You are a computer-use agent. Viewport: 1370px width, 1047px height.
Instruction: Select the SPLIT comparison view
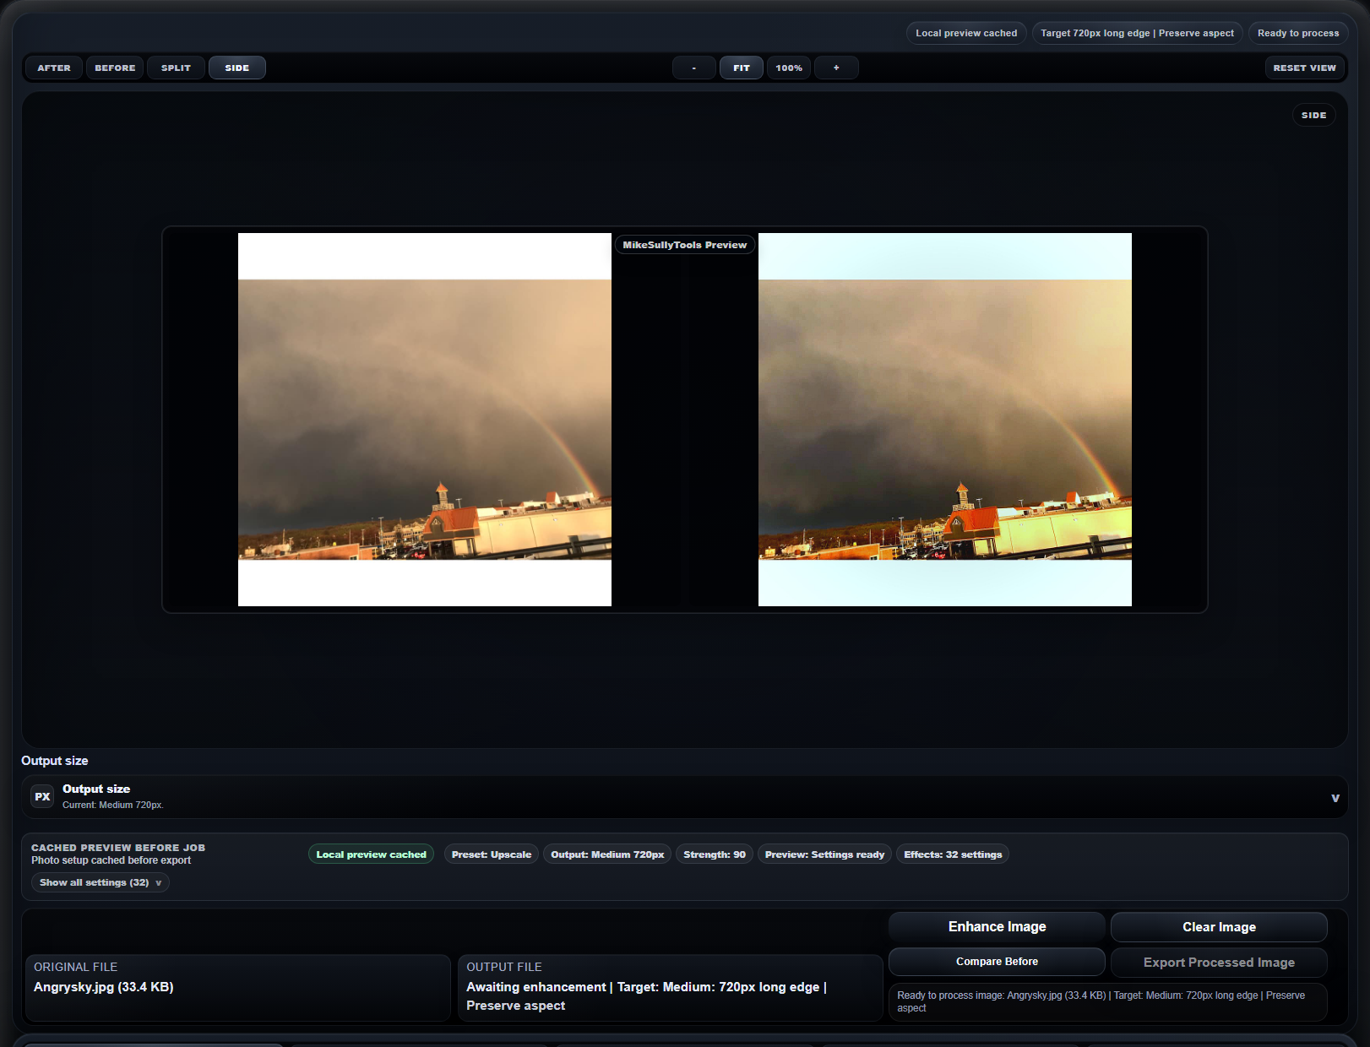click(176, 68)
